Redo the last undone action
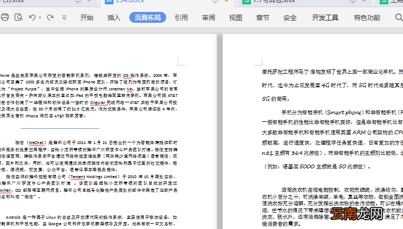403x229 pixels. (50, 17)
